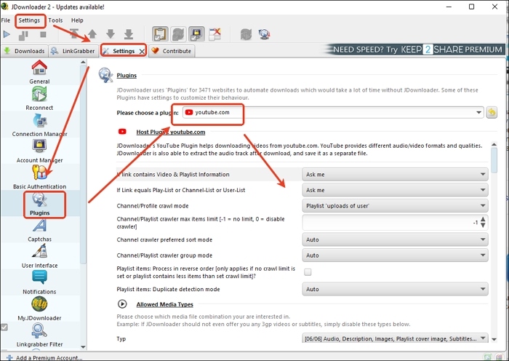The image size is (509, 361).
Task: Open Duplicate detection mode dropdown
Action: point(395,289)
